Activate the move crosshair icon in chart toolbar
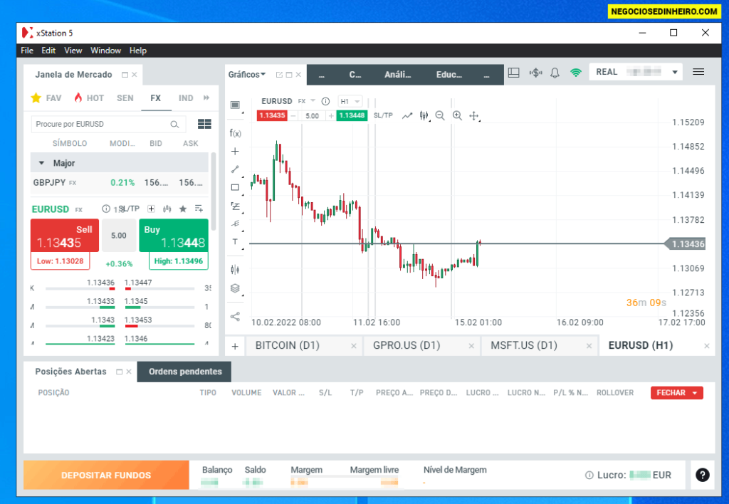 click(x=473, y=116)
